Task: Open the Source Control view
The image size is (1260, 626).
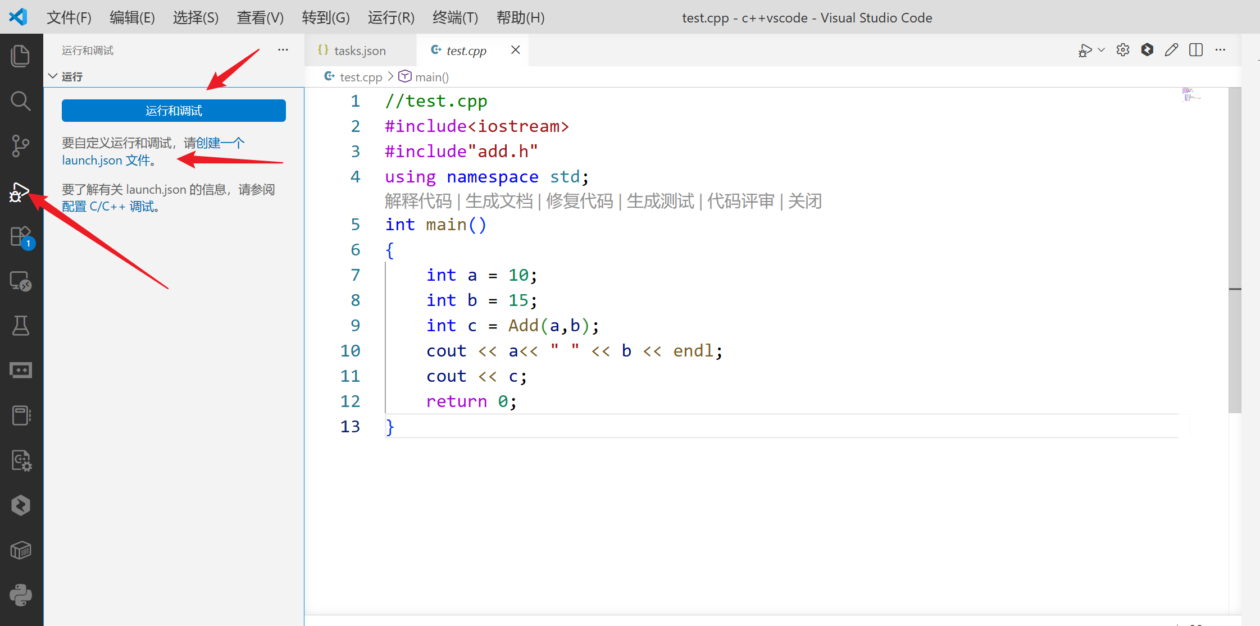Action: [21, 146]
